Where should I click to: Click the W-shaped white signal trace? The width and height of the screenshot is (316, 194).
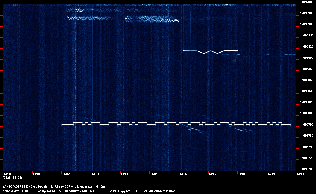(x=210, y=51)
